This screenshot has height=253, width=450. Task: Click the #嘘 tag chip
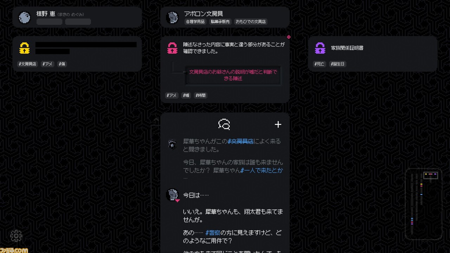point(186,95)
